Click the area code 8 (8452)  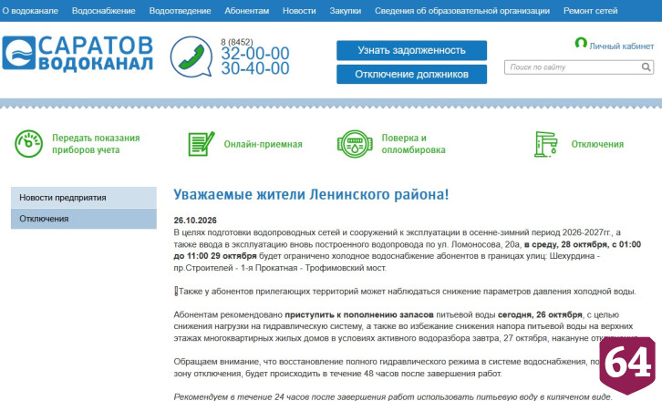pyautogui.click(x=237, y=42)
